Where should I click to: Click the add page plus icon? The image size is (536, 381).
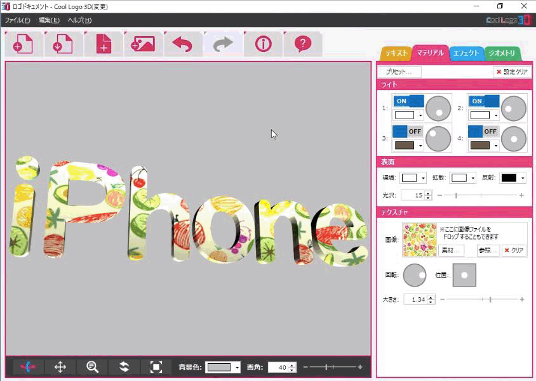point(103,44)
